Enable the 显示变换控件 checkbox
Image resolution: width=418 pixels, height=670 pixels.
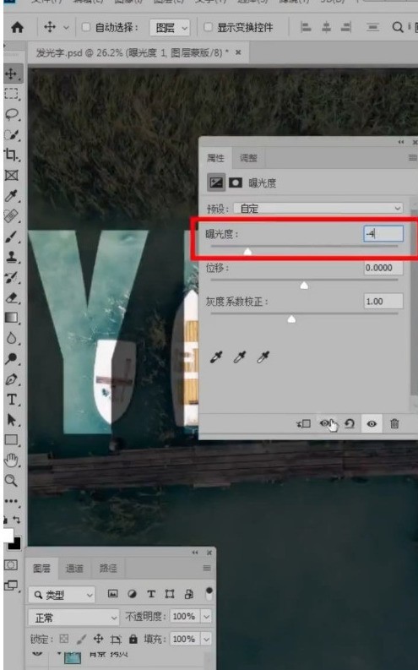click(x=208, y=27)
